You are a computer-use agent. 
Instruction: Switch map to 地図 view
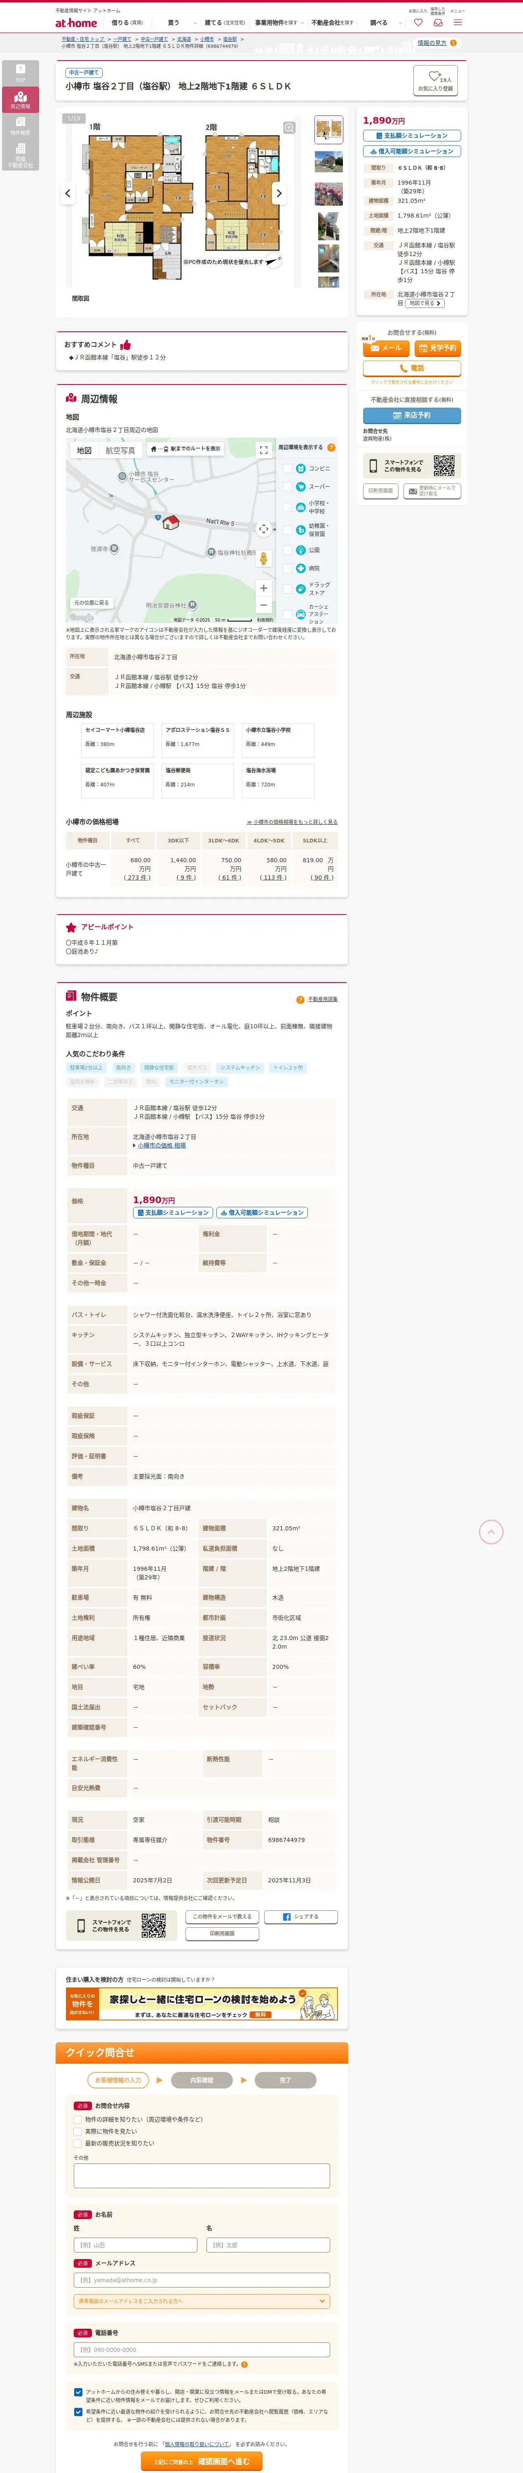84,450
